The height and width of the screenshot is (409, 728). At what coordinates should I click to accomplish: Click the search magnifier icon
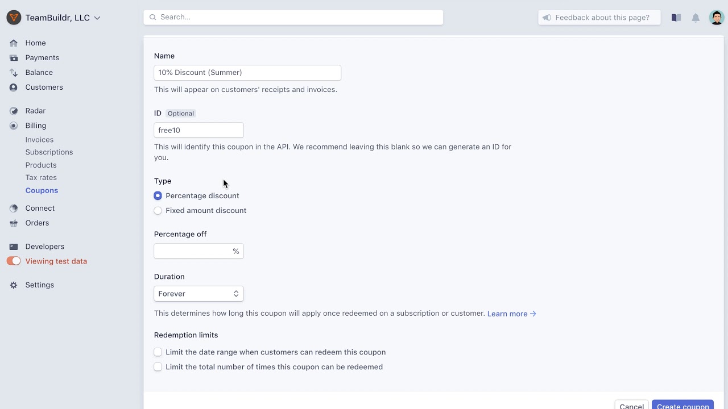click(152, 18)
